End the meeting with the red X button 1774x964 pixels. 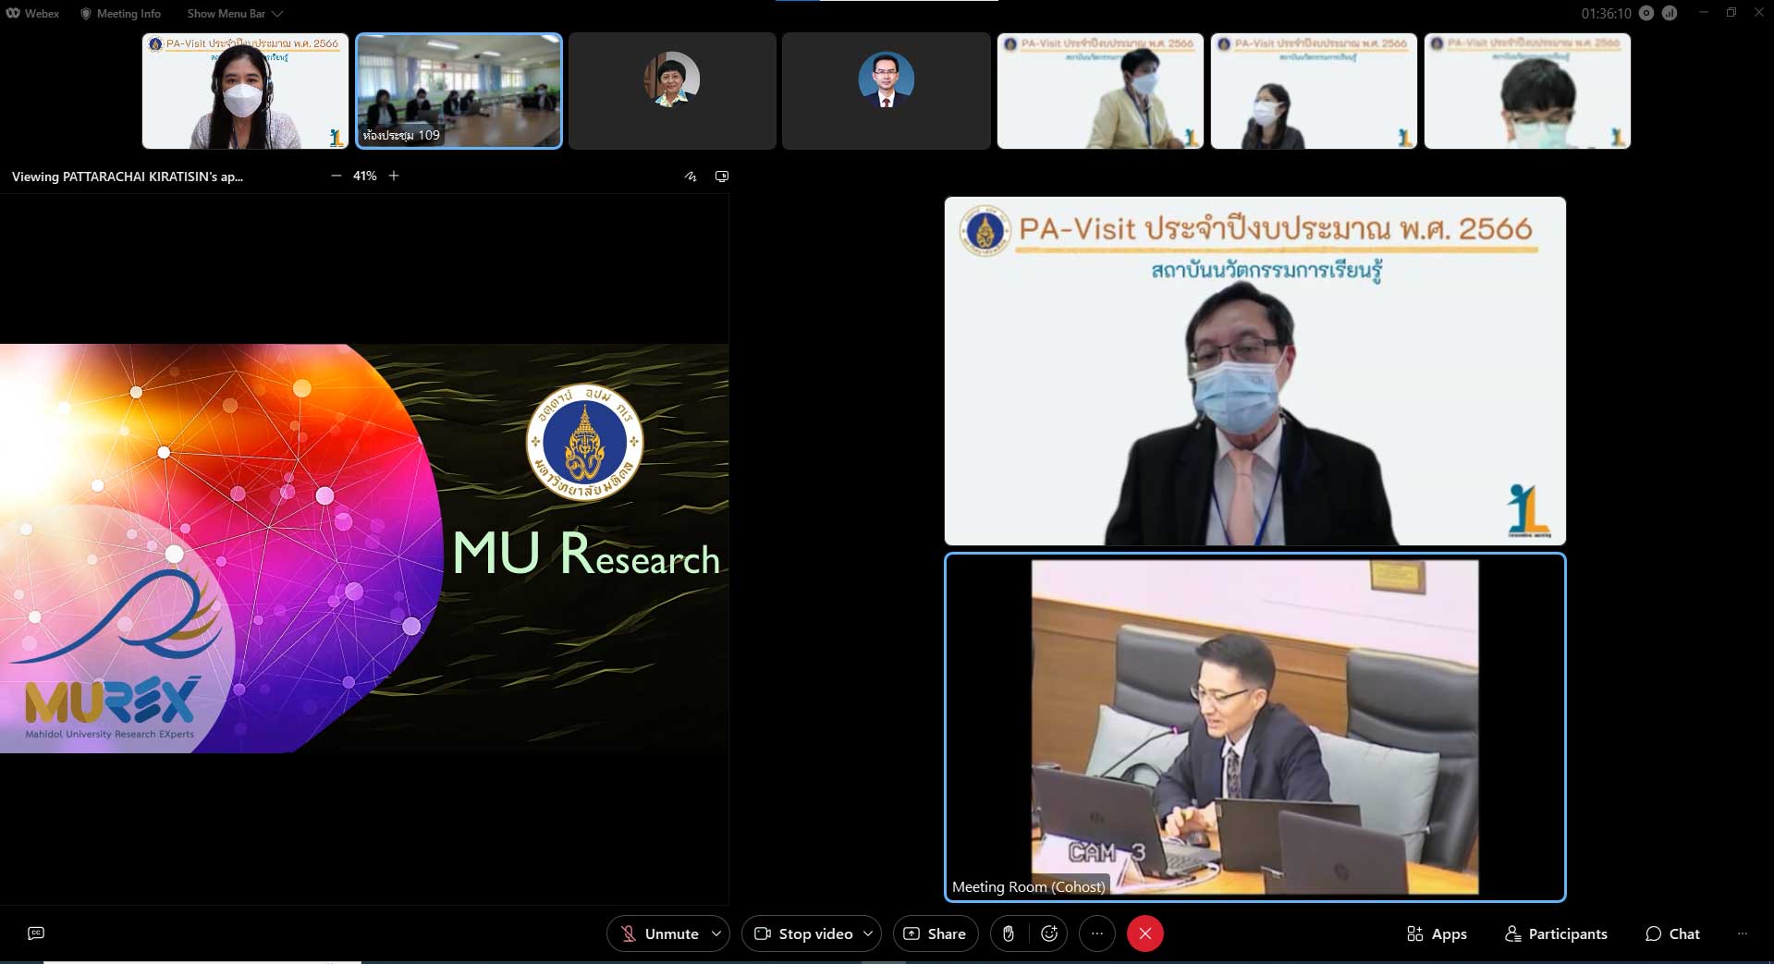tap(1144, 933)
